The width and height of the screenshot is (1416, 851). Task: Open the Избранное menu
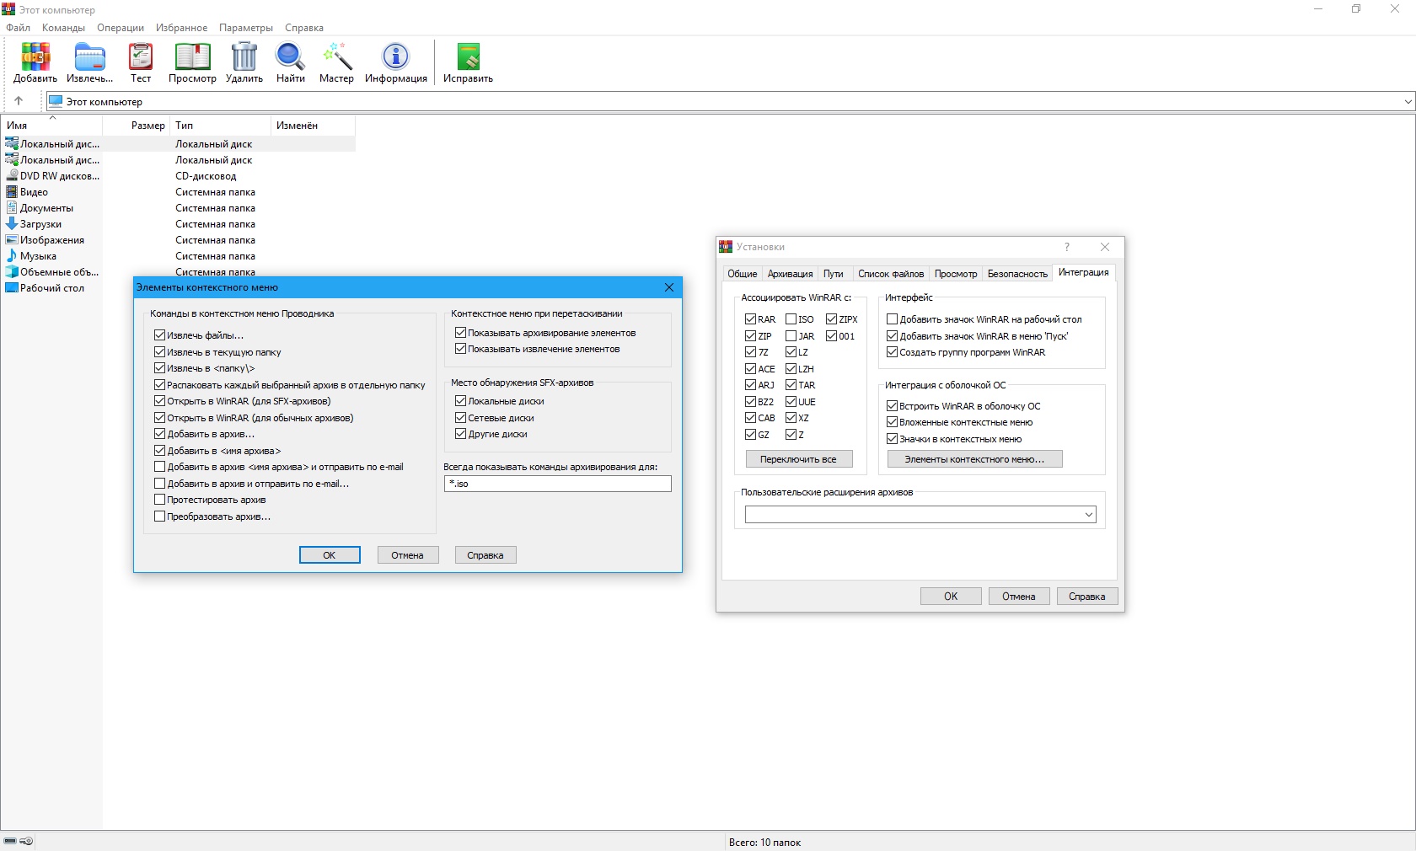pos(181,28)
